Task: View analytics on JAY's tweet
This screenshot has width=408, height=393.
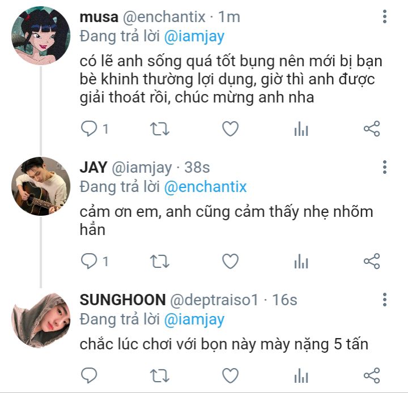Action: pyautogui.click(x=301, y=261)
